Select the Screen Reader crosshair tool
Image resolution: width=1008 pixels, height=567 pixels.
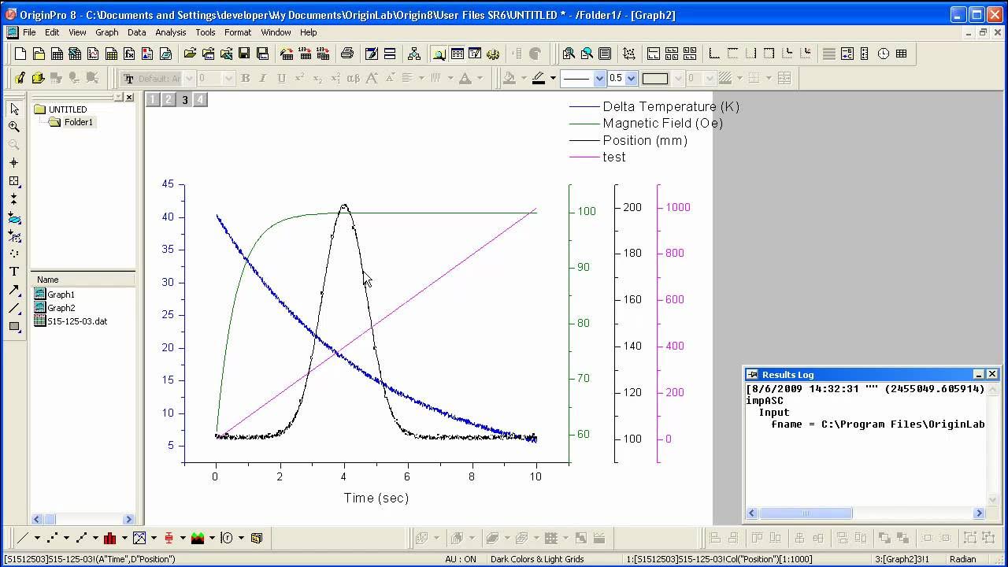click(14, 162)
